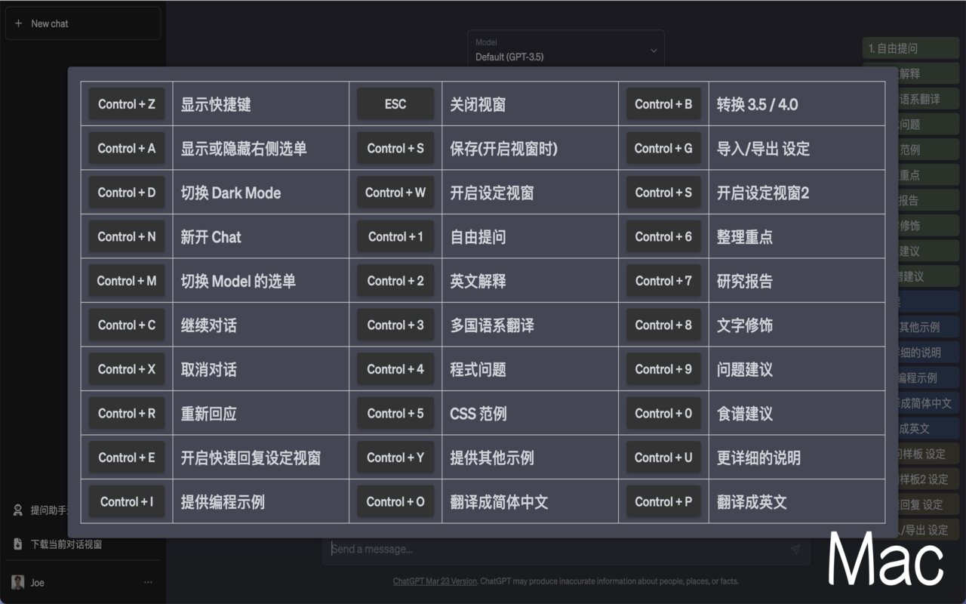Click the Control + E key label
Screen dimensions: 966x604
tap(127, 458)
